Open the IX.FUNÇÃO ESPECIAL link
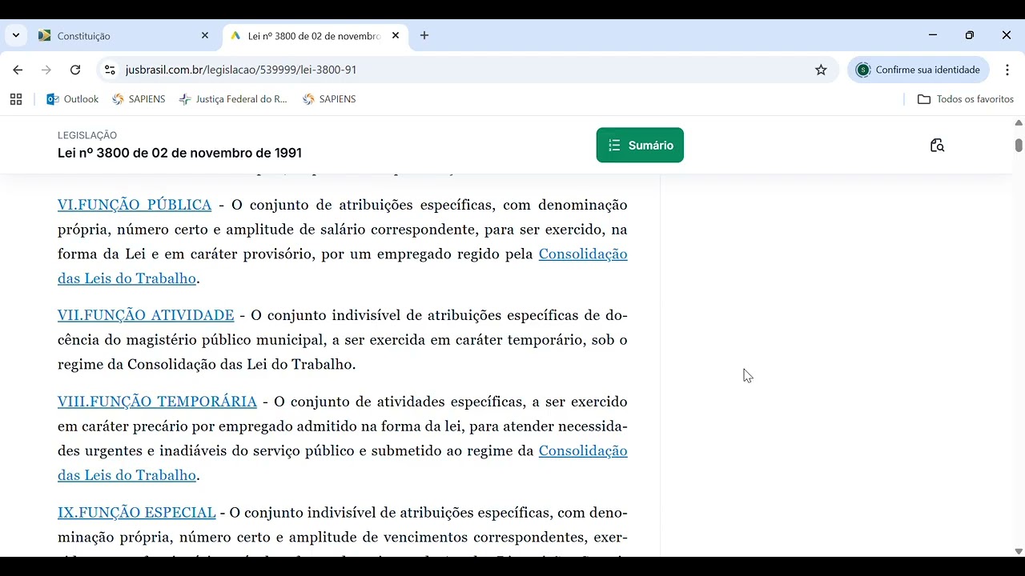Viewport: 1025px width, 576px height. [137, 512]
